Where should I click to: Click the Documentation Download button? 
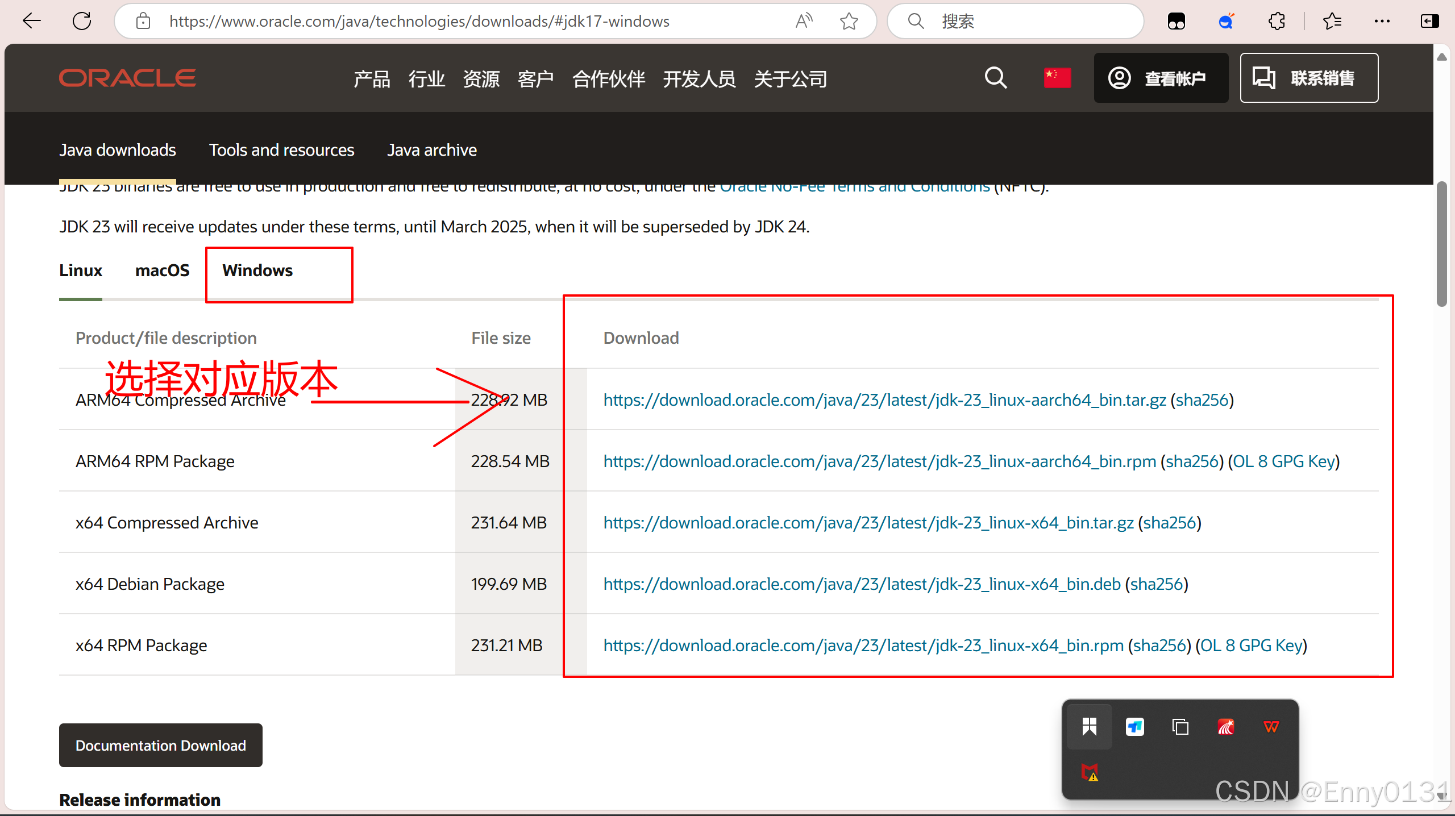[x=161, y=745]
